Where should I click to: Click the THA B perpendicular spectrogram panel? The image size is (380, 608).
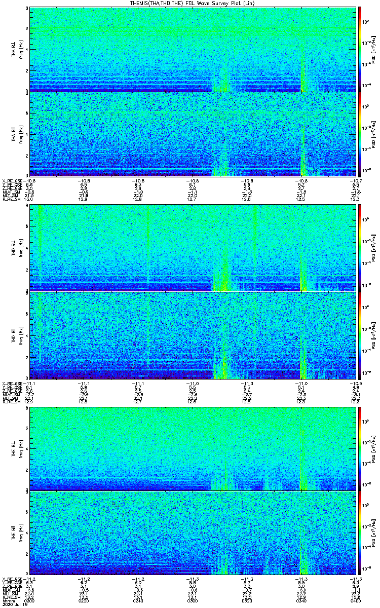(x=193, y=49)
